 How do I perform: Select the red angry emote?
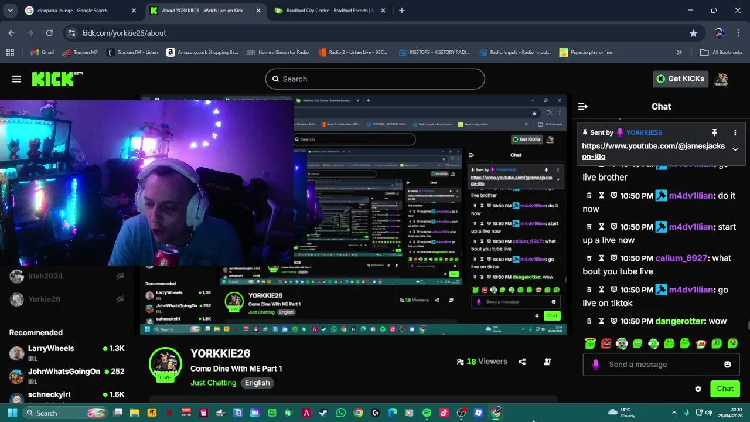pyautogui.click(x=606, y=343)
